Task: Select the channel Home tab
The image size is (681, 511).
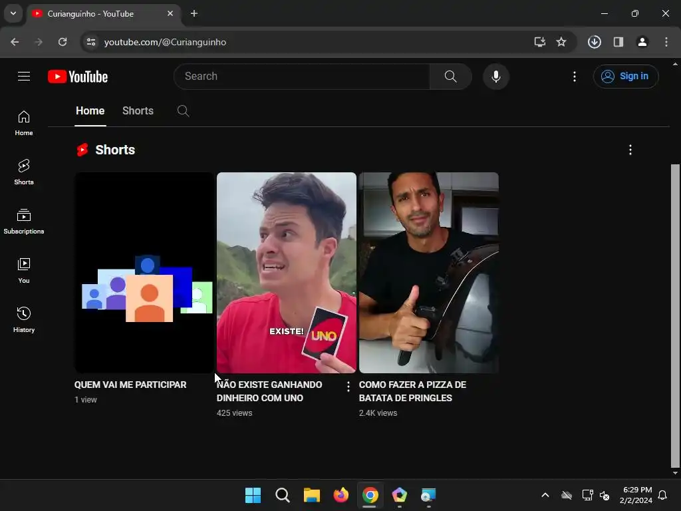Action: [90, 111]
